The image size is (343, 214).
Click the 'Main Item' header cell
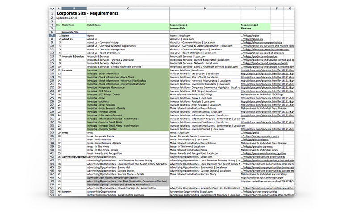coord(68,25)
